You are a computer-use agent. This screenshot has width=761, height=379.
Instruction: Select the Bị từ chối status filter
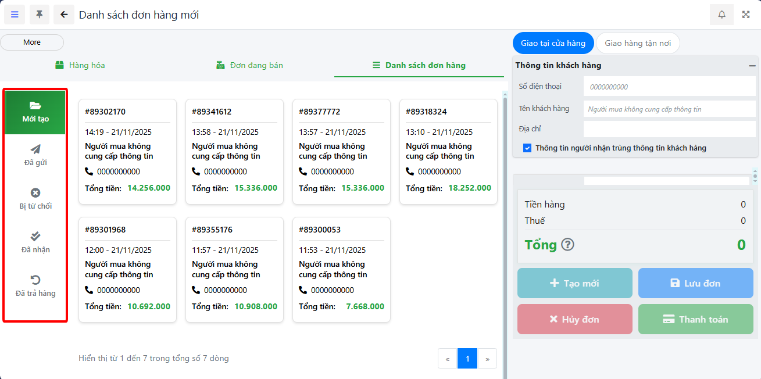35,199
